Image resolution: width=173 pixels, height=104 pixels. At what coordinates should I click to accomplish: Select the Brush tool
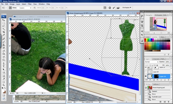point(4,42)
